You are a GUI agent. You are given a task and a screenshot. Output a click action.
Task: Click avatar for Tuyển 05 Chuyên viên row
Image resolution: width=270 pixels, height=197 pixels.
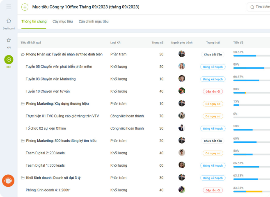[182, 66]
